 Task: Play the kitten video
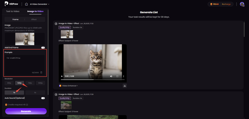62,76
